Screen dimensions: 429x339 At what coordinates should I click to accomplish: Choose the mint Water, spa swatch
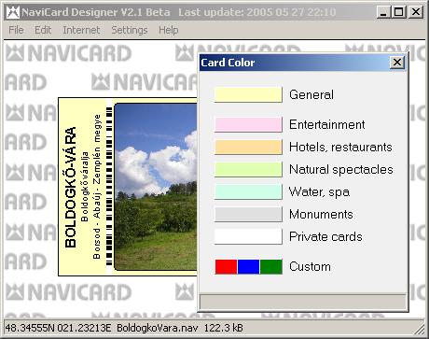(248, 191)
